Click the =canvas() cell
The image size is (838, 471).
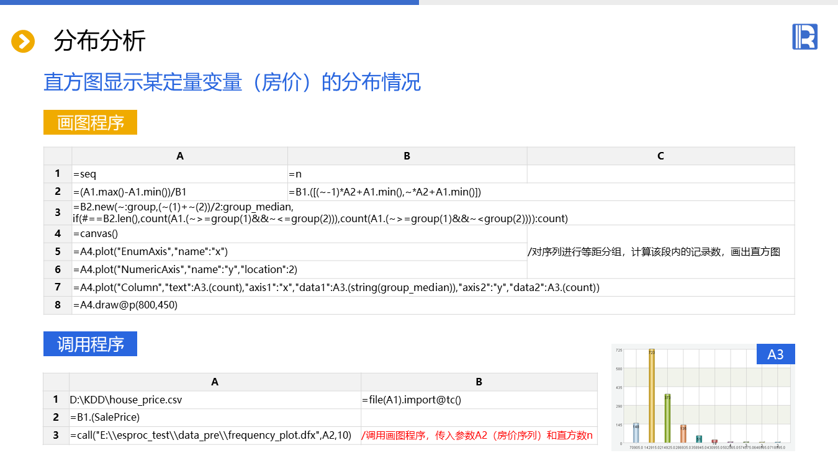point(299,234)
